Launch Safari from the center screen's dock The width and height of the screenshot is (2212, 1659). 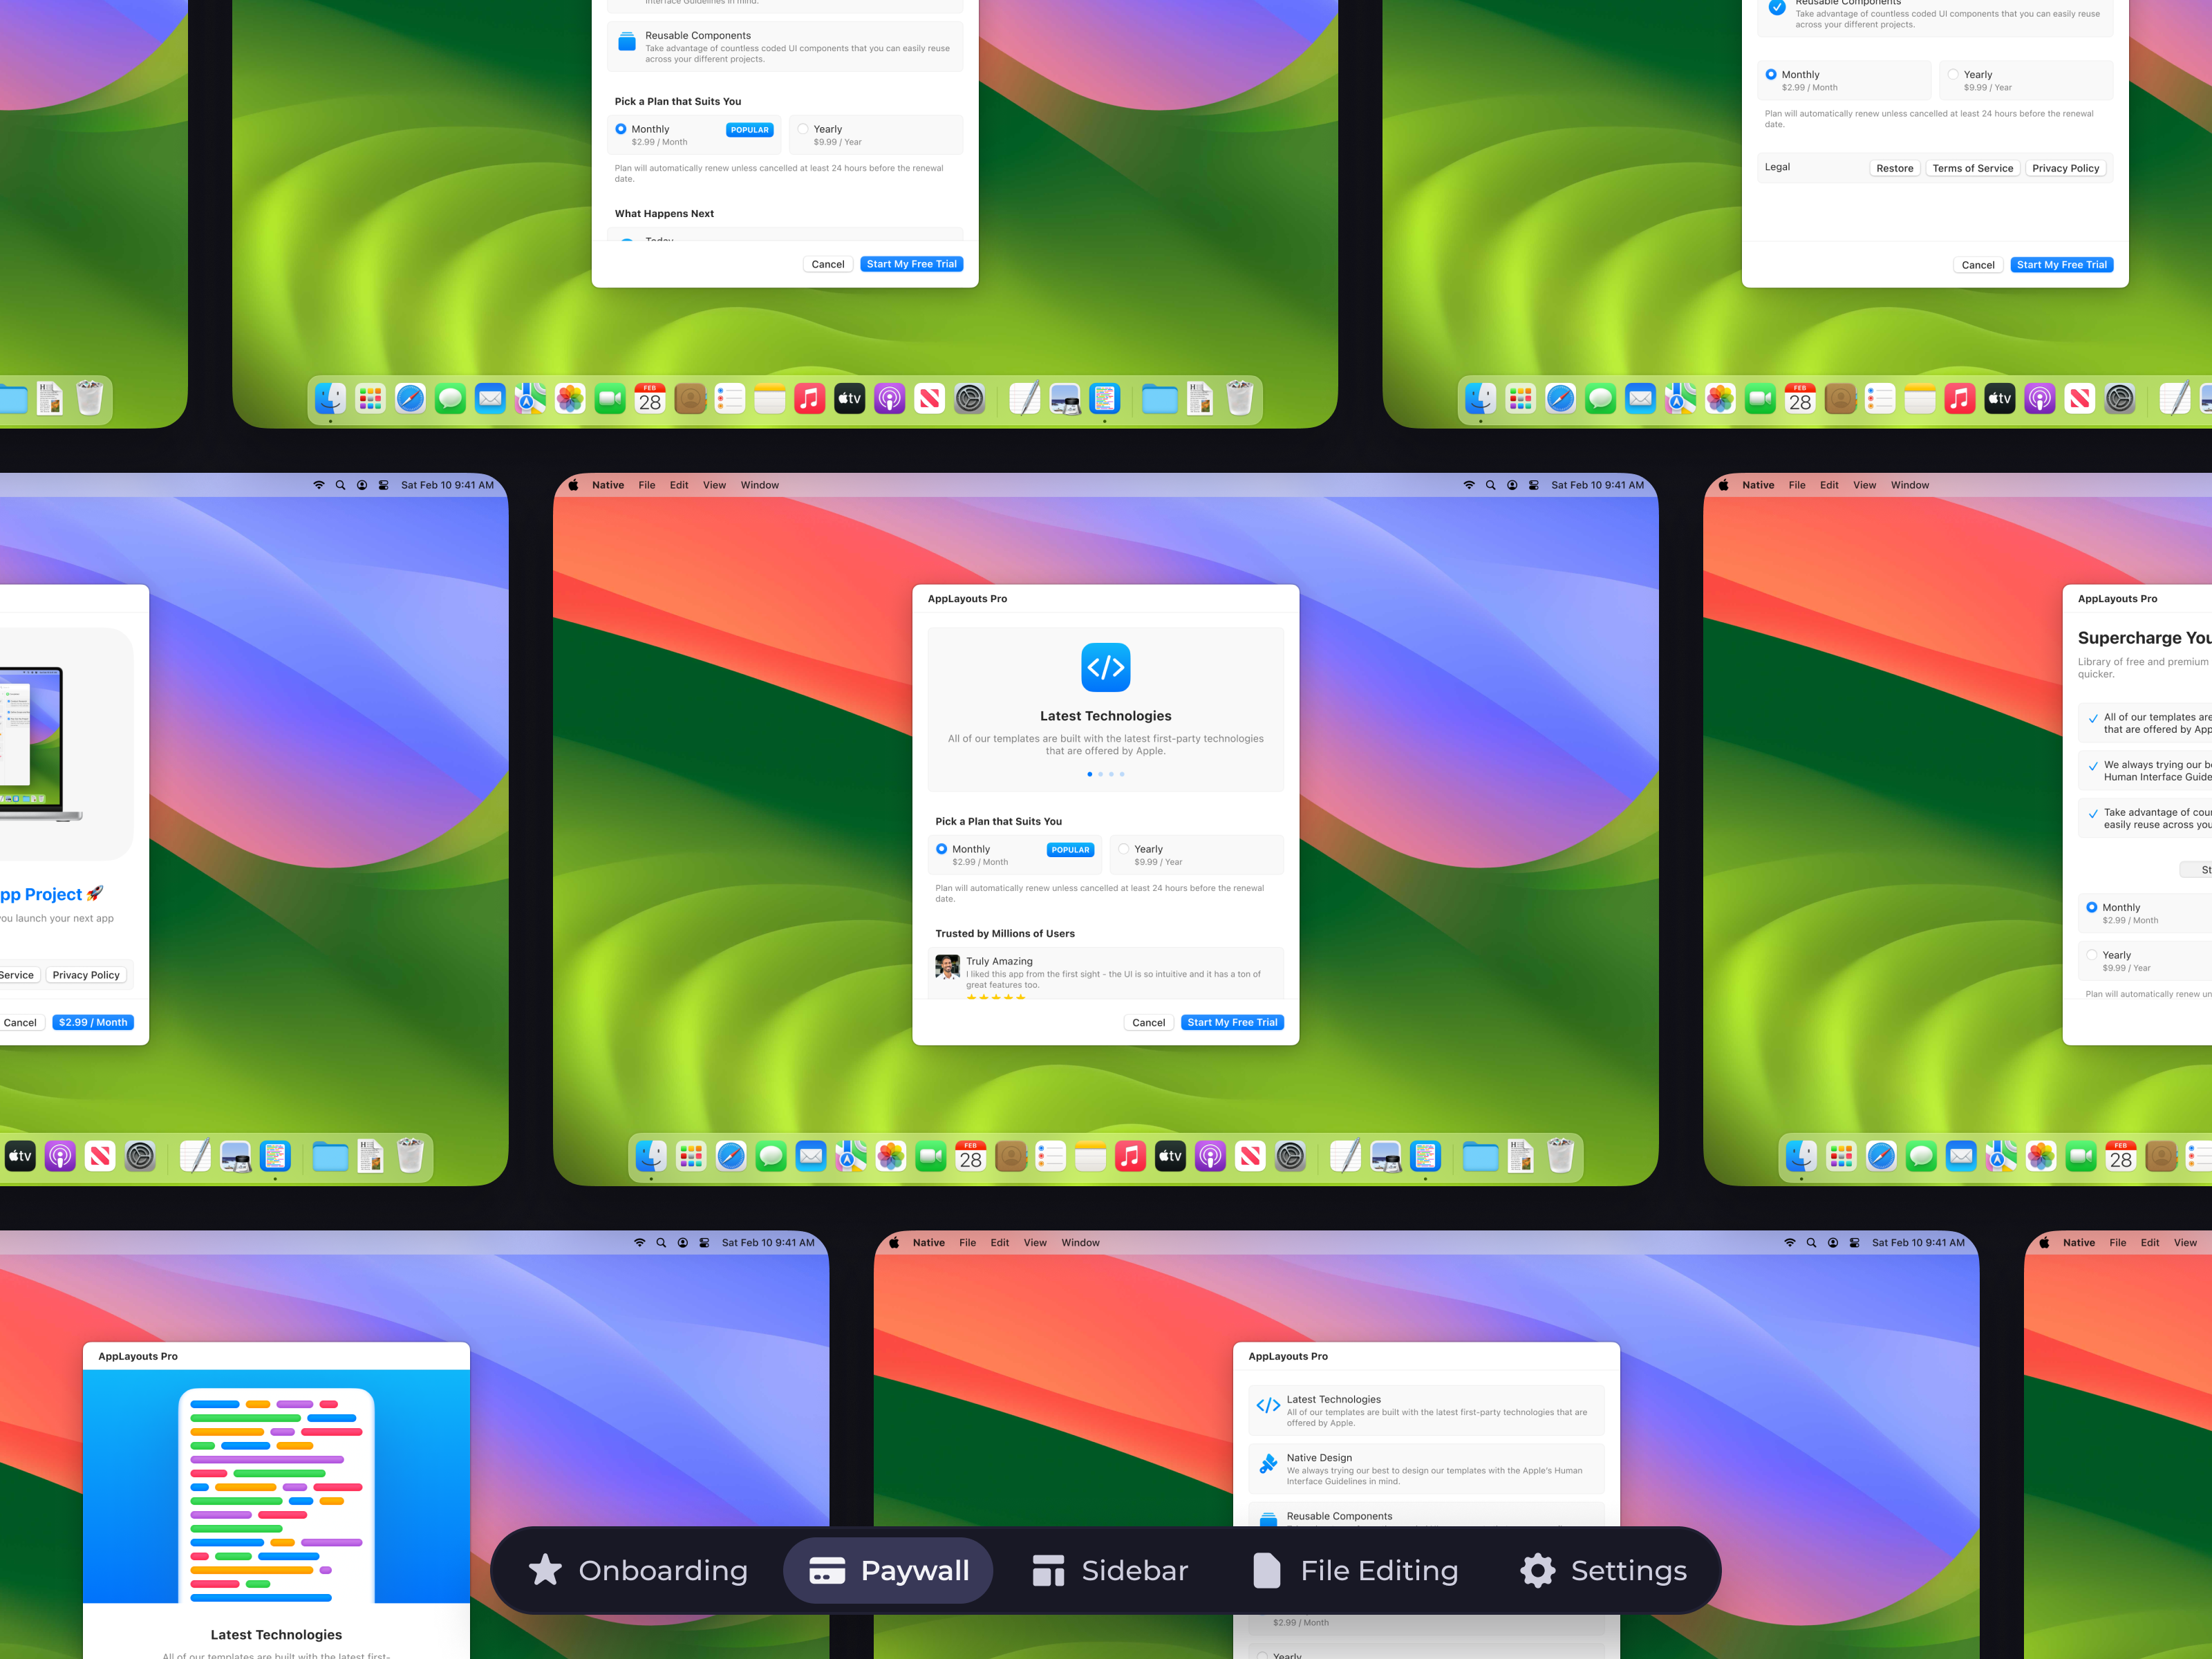(x=731, y=1157)
